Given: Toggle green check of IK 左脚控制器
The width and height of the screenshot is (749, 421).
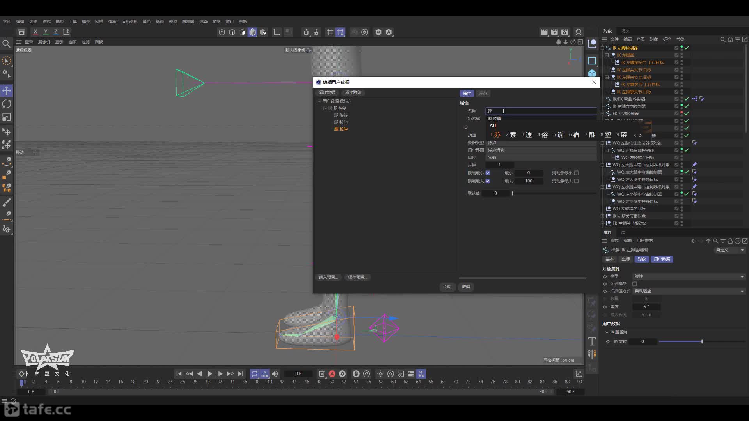Looking at the screenshot, I should click(x=687, y=48).
